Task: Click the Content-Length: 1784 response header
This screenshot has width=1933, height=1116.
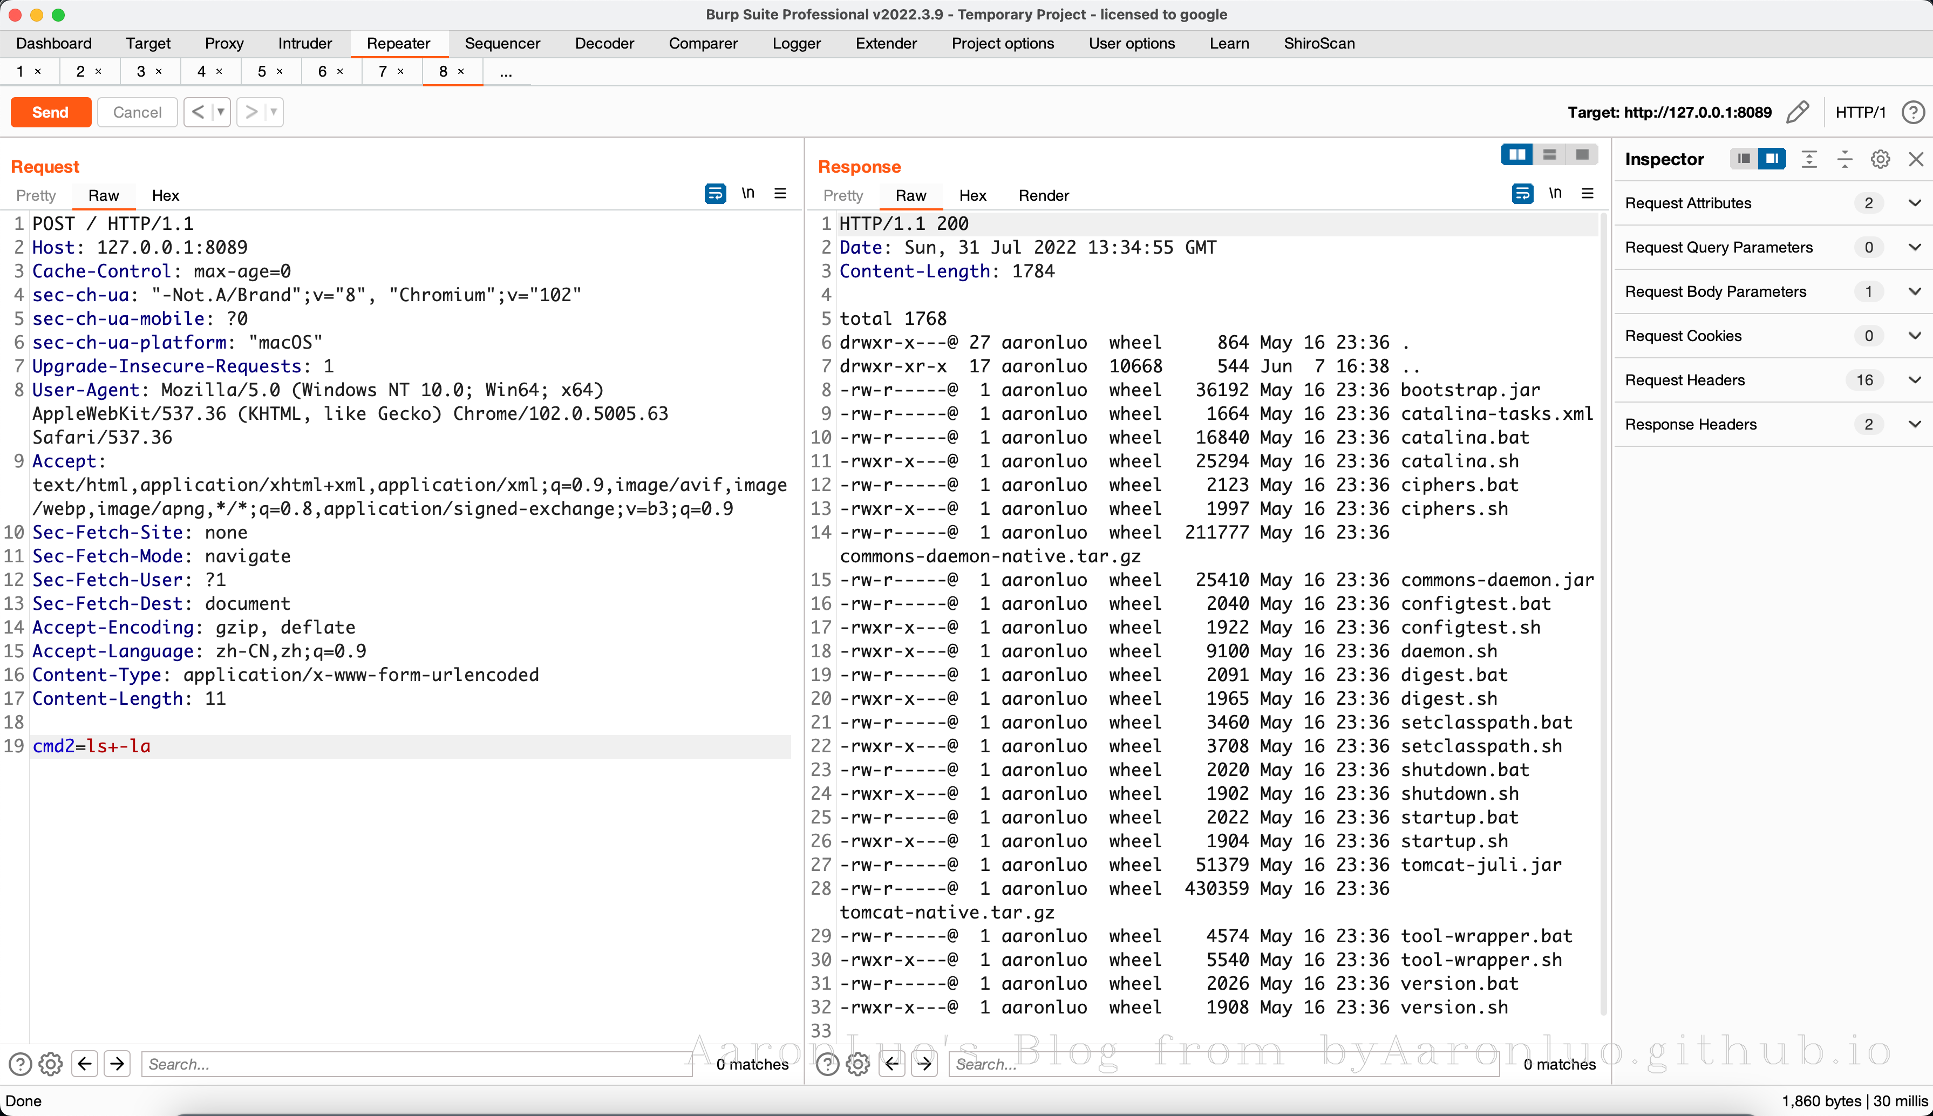Action: point(947,270)
